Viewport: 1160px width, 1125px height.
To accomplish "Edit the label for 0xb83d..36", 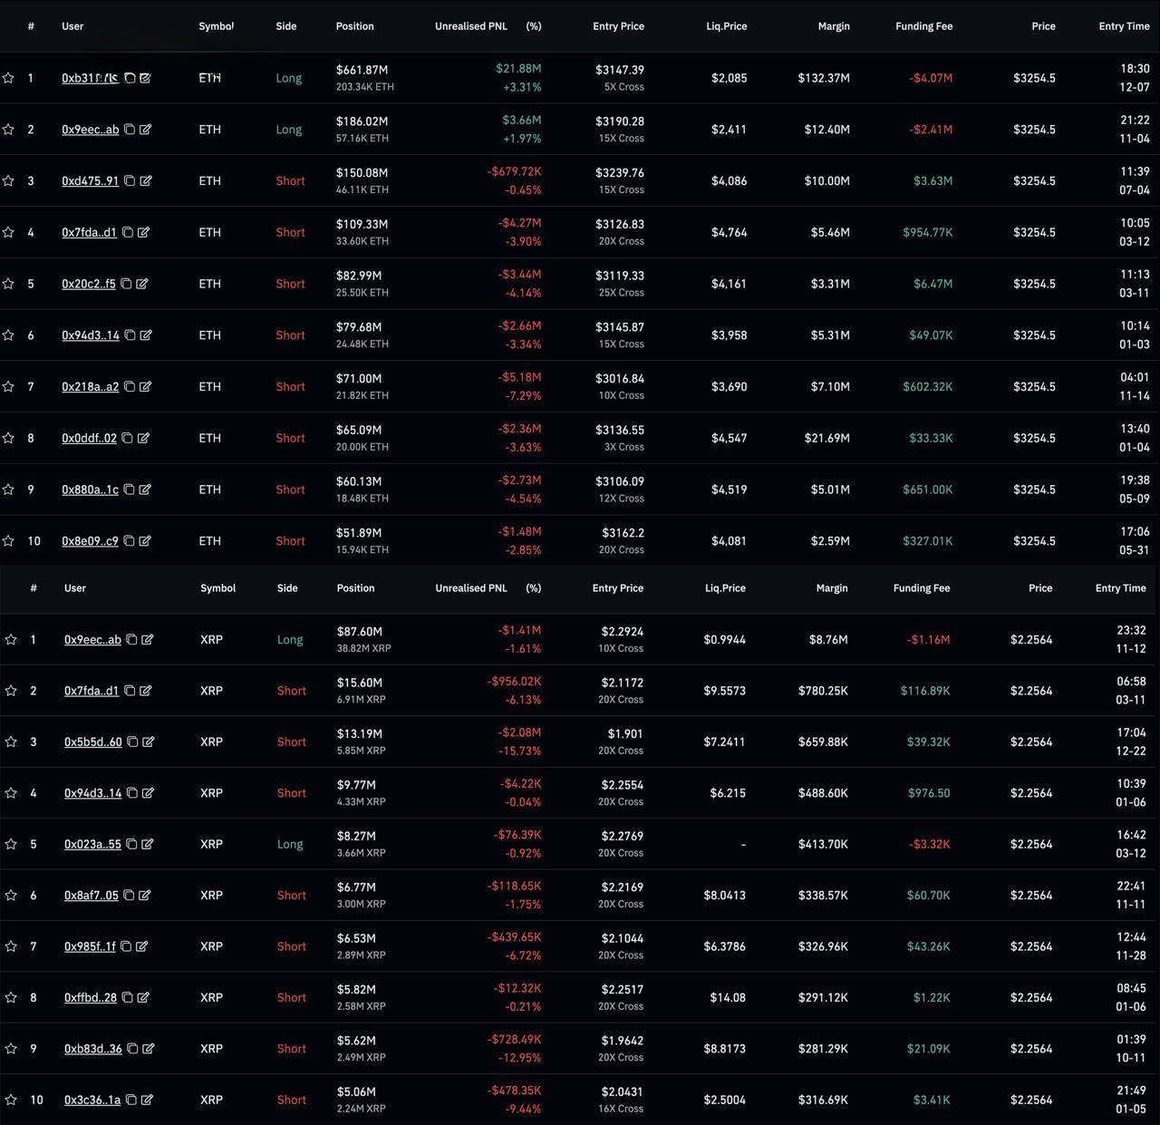I will [x=149, y=1049].
